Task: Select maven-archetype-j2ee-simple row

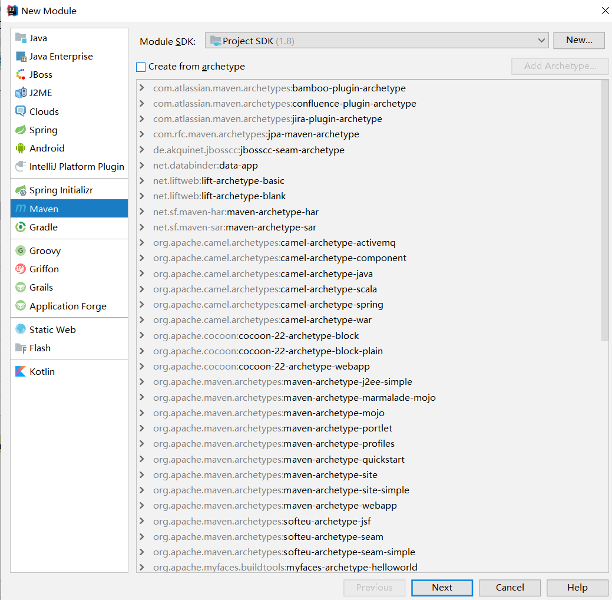Action: point(369,382)
